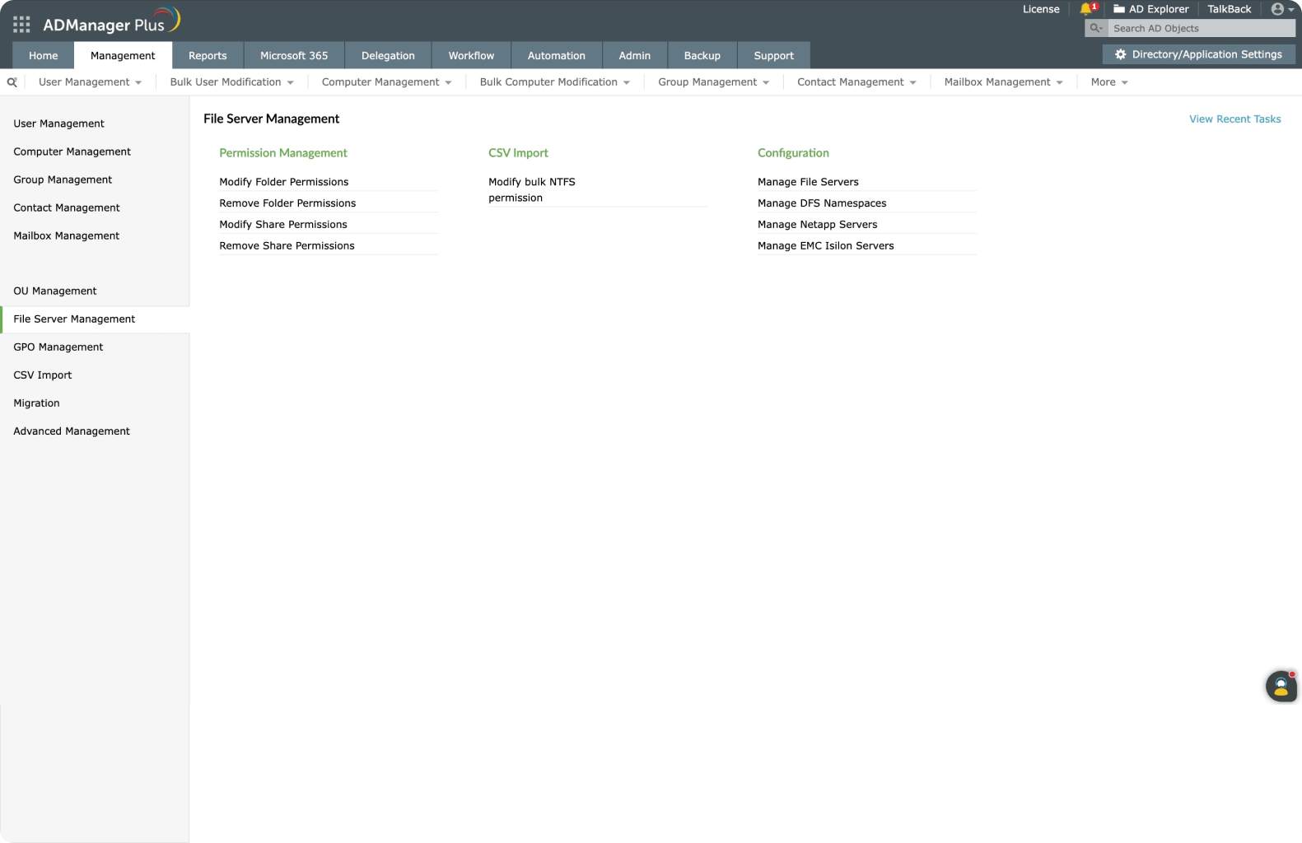Open View Recent Tasks link
This screenshot has height=843, width=1302.
point(1235,119)
